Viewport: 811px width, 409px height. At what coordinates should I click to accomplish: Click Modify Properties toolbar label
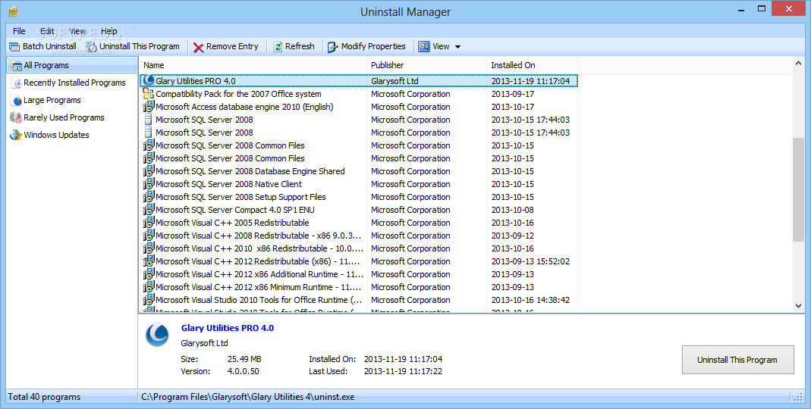(x=373, y=46)
